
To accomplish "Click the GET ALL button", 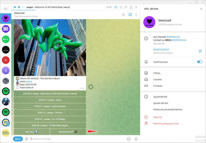I will point(32,132).
